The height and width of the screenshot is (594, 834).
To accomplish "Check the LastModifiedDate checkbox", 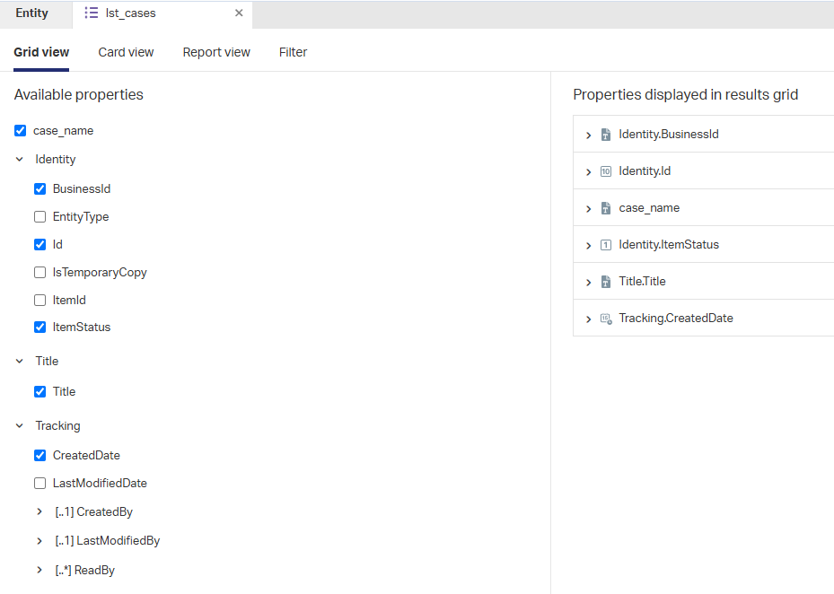I will click(40, 484).
